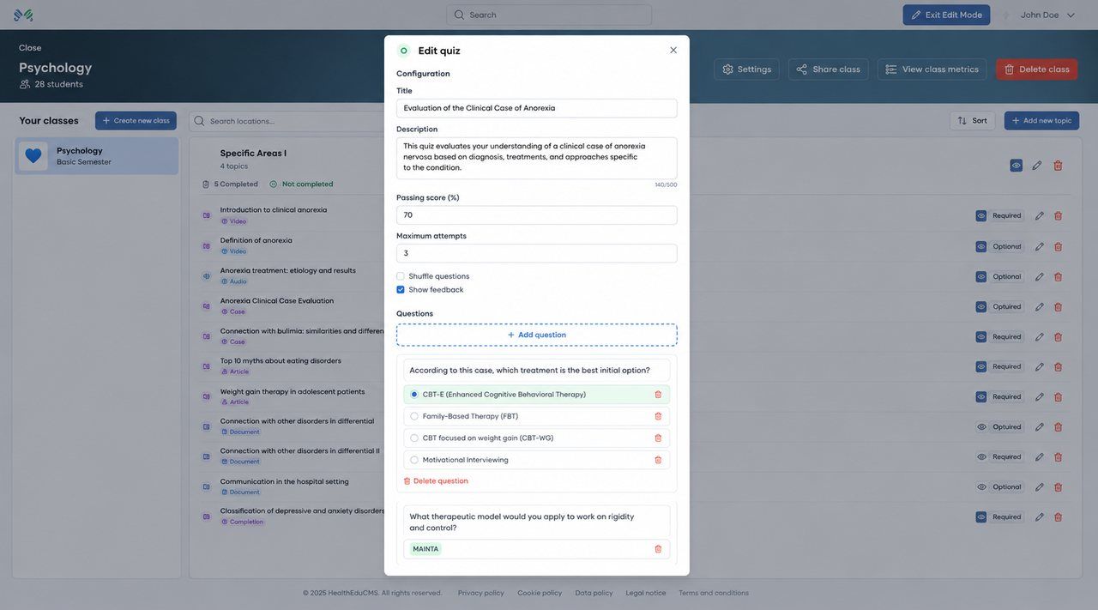Click Close in the class header
The width and height of the screenshot is (1098, 610).
30,48
